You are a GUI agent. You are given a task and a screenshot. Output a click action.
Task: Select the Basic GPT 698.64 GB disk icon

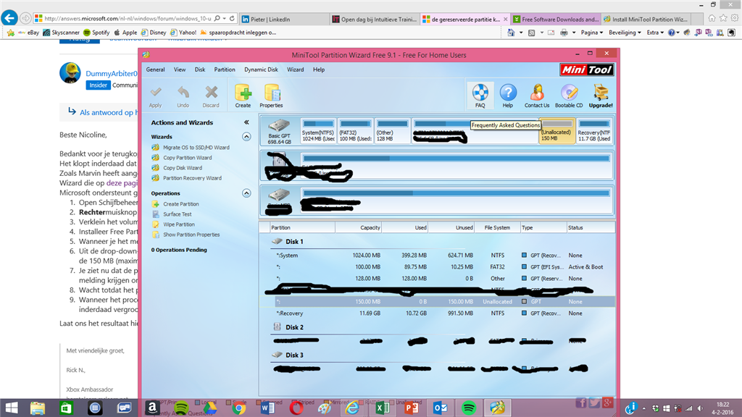279,131
